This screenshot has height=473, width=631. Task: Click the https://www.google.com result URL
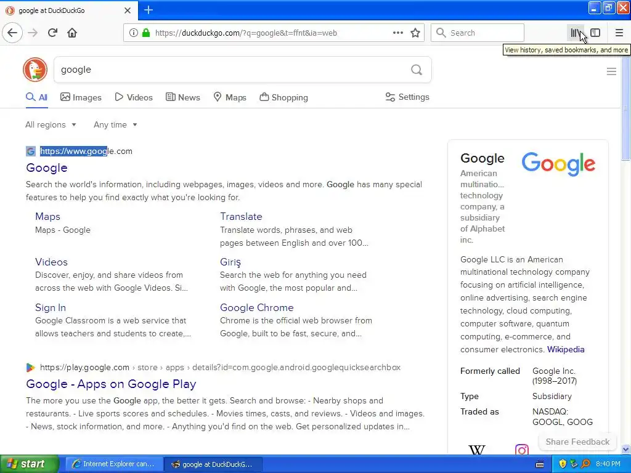[x=86, y=152]
